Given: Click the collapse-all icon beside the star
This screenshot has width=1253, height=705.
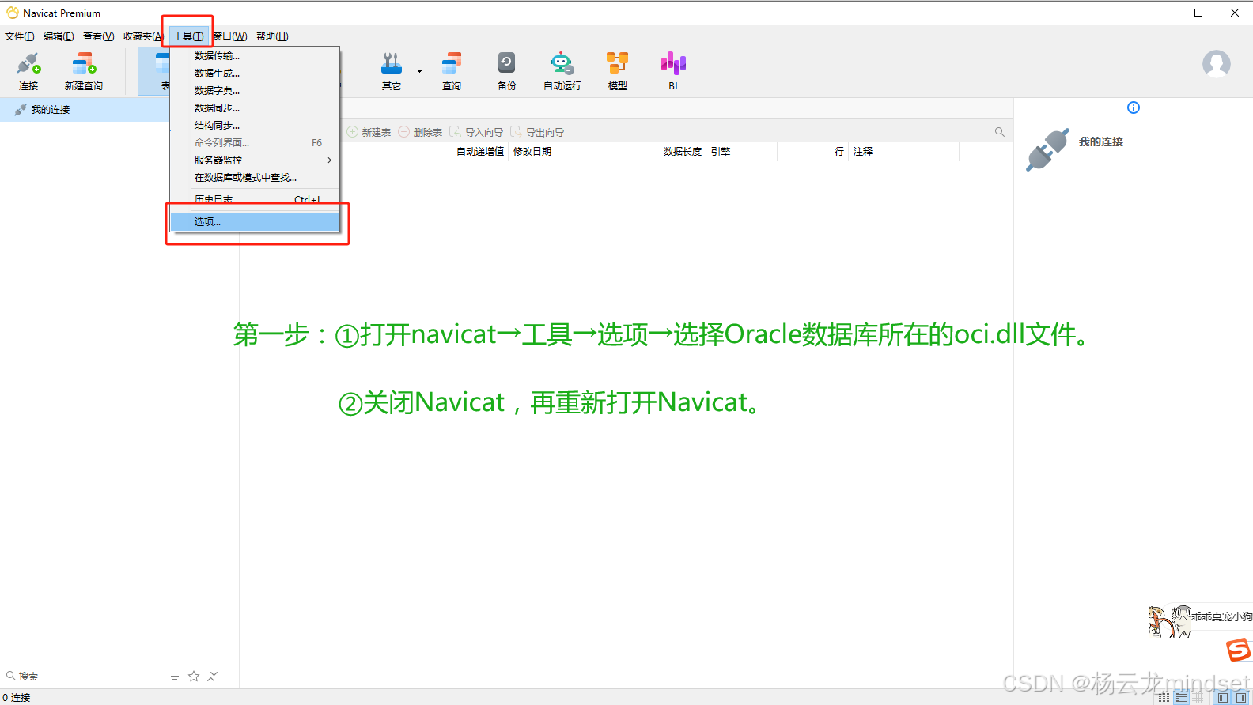Looking at the screenshot, I should pyautogui.click(x=213, y=676).
